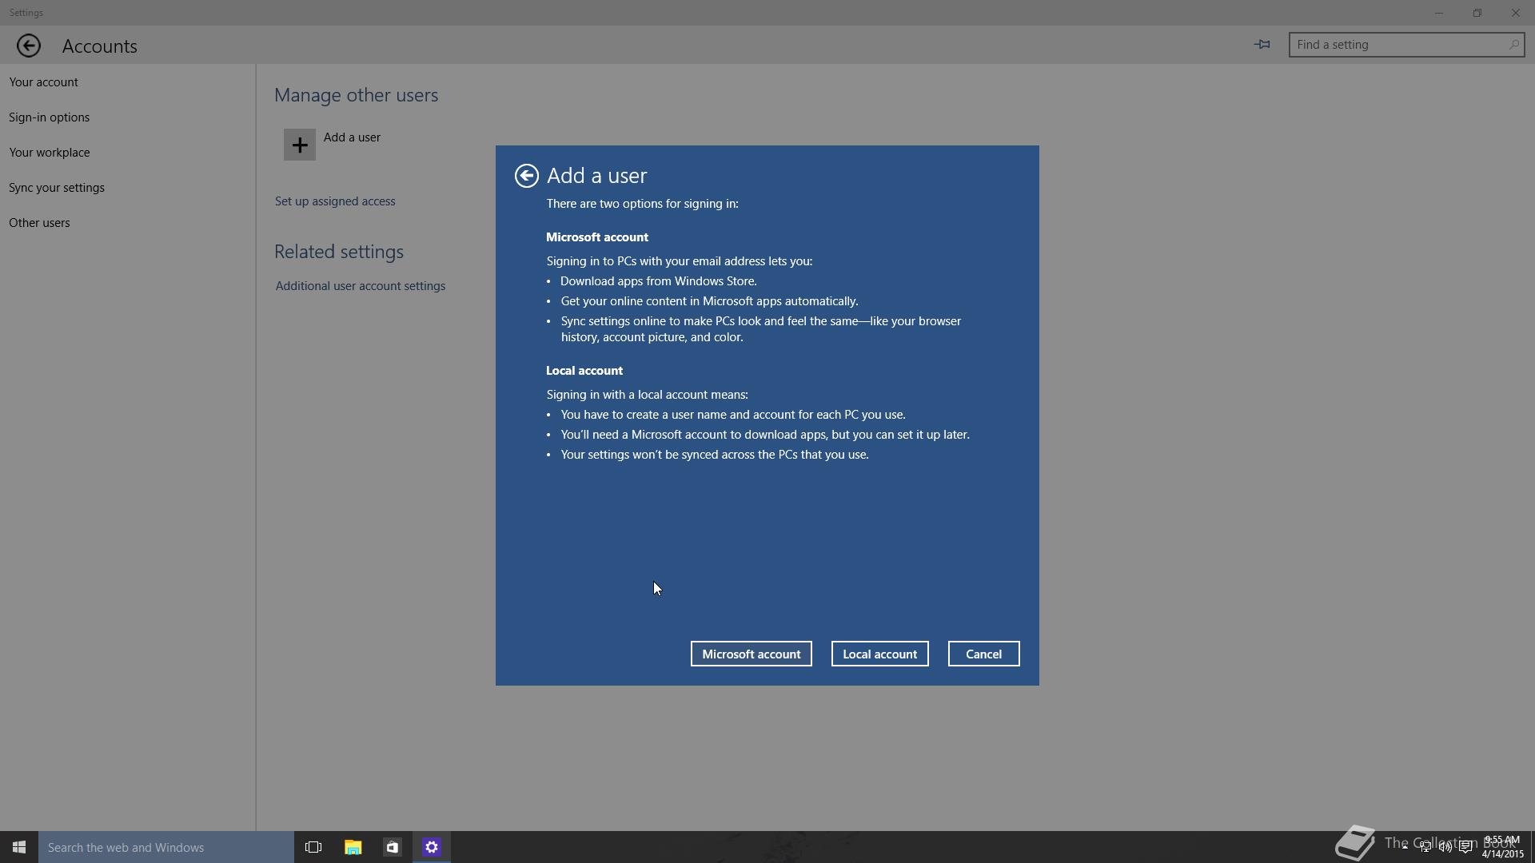The image size is (1535, 863).
Task: Show hidden system tray icons
Action: point(1404,847)
